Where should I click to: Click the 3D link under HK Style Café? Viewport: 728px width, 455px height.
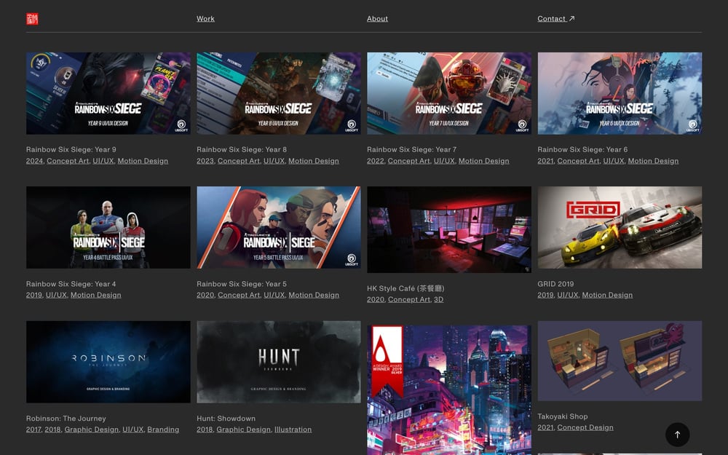[x=438, y=298]
